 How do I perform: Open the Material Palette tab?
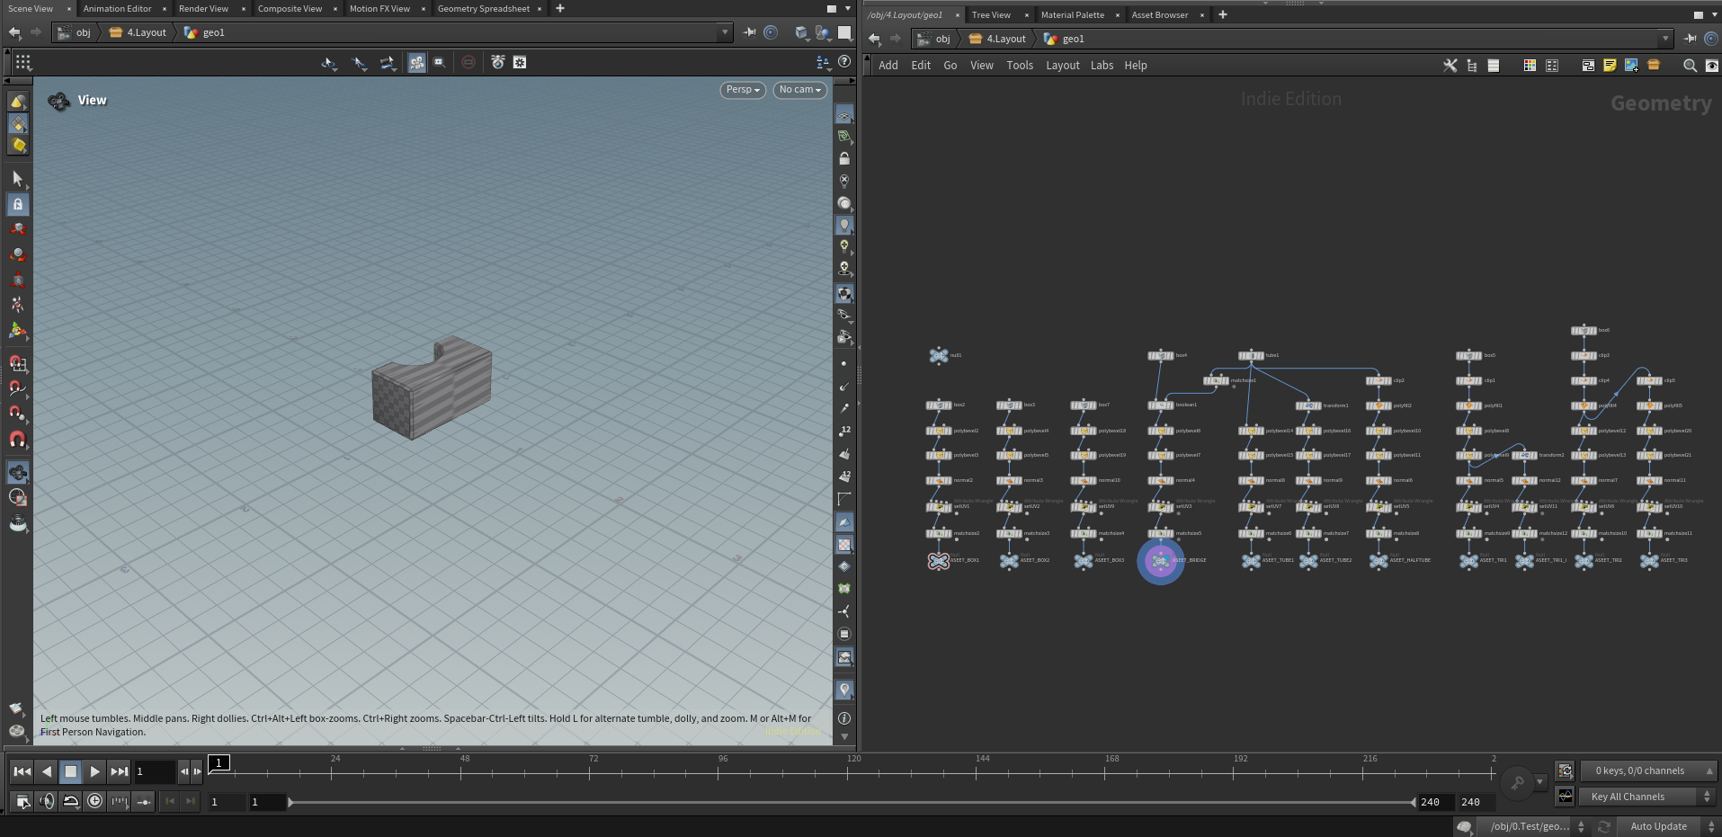point(1072,14)
